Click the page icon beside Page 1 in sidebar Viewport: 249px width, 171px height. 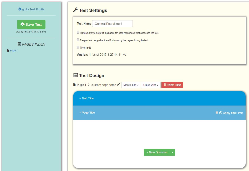[8, 51]
